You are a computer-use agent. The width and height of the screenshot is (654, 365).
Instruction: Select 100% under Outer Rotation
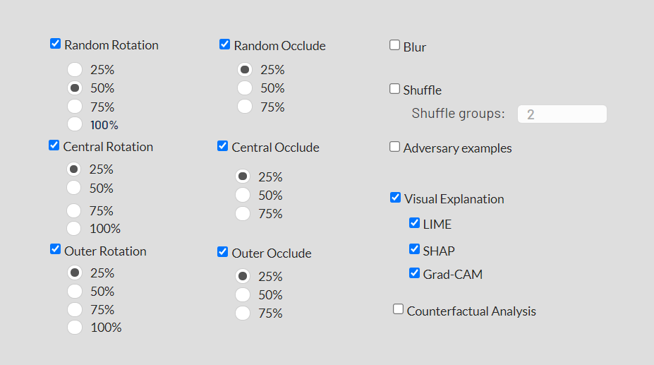point(75,327)
